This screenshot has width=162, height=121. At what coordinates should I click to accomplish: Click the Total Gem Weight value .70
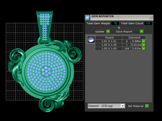[x=115, y=24]
